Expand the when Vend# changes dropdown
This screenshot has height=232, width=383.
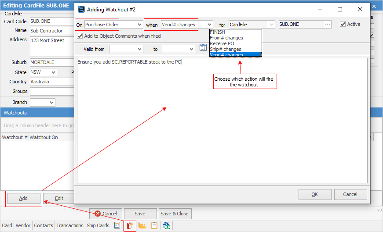(210, 25)
